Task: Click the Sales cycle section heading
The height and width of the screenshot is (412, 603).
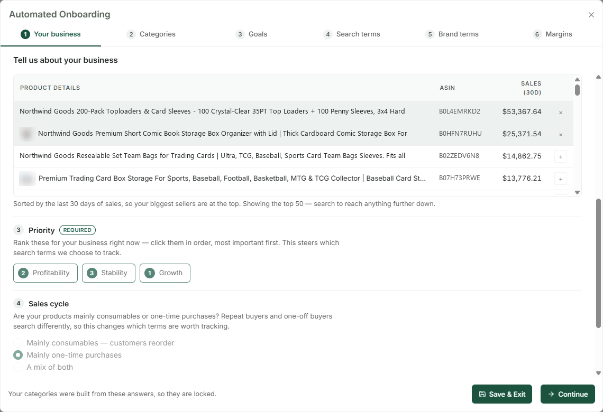Action: pyautogui.click(x=49, y=304)
